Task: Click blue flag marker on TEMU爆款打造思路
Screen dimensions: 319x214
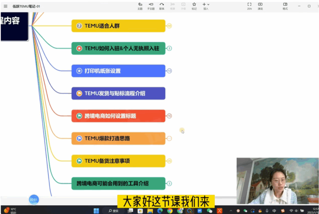Action: [79, 138]
